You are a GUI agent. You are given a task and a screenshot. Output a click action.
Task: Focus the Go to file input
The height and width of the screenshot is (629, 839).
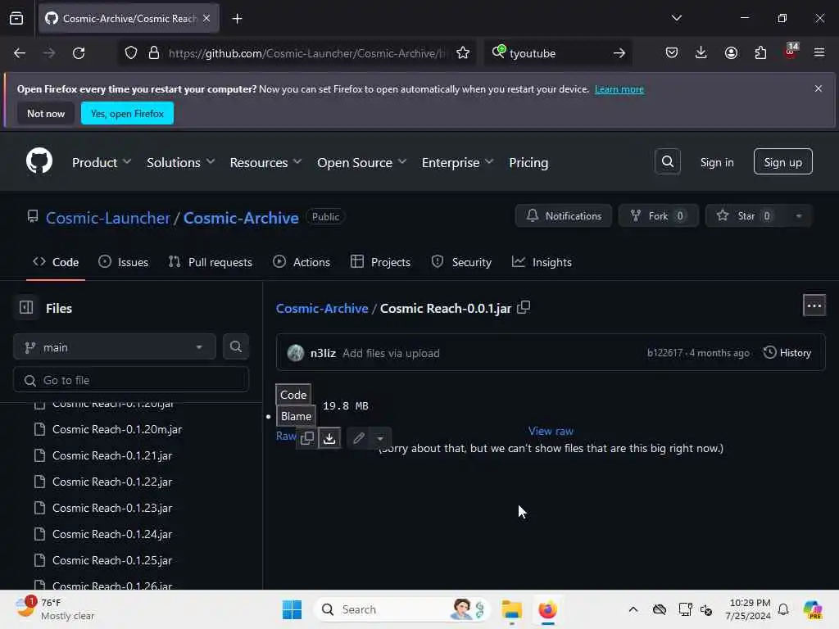131,380
